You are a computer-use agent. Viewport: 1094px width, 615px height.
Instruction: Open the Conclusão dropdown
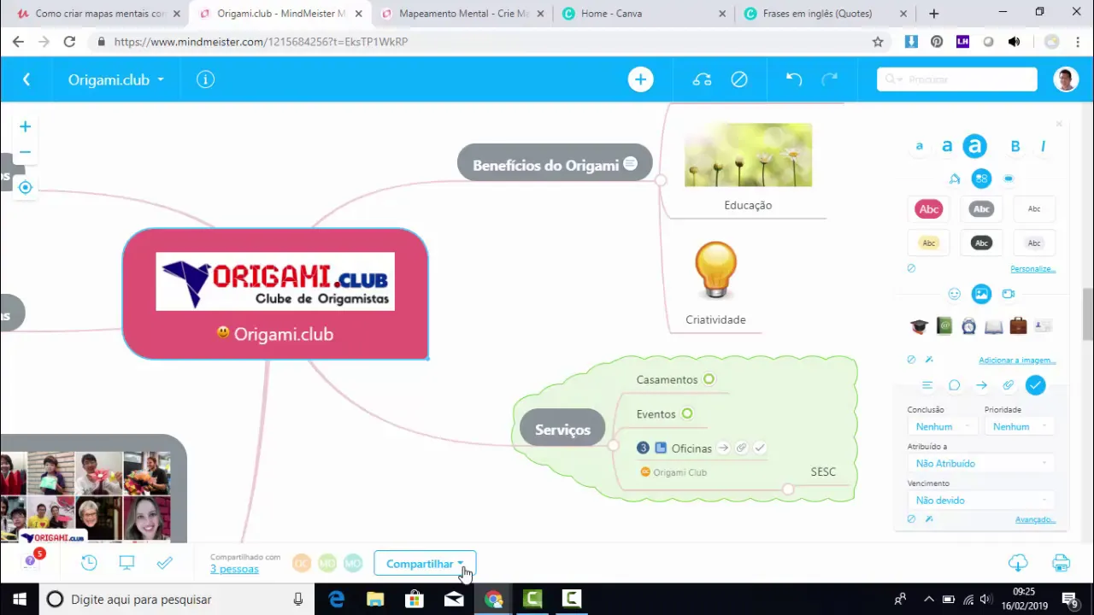coord(944,426)
